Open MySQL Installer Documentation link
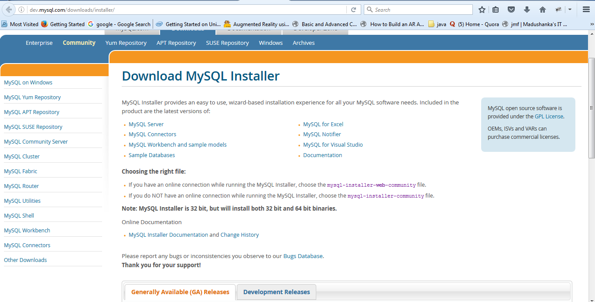 point(168,235)
